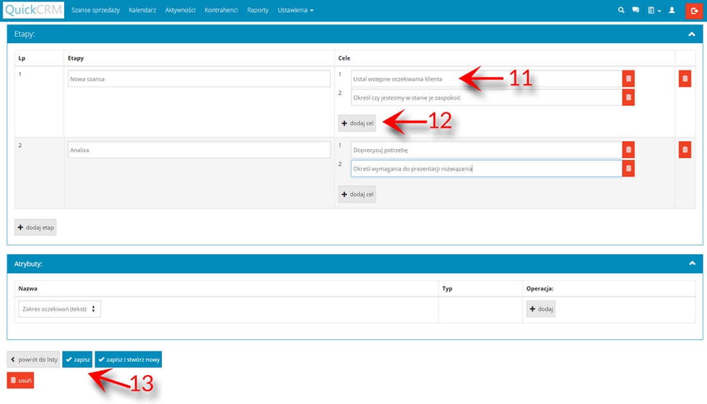707x404 pixels.
Task: Click the search magnifier icon in navbar
Action: [x=621, y=10]
